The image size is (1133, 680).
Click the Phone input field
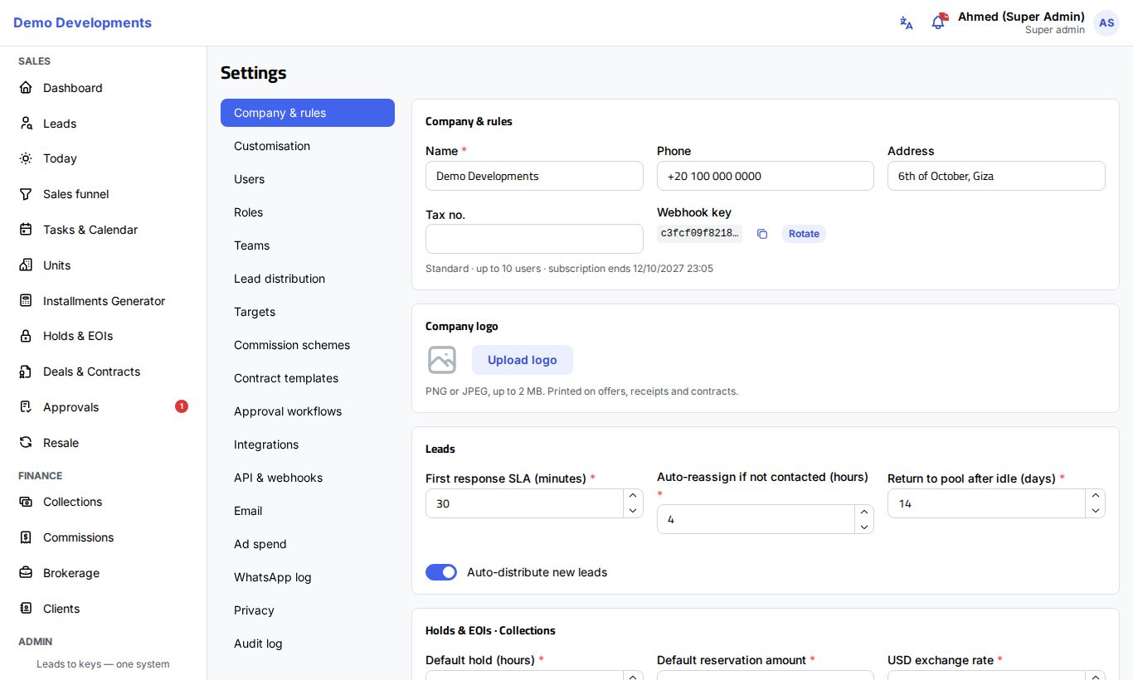pos(766,176)
